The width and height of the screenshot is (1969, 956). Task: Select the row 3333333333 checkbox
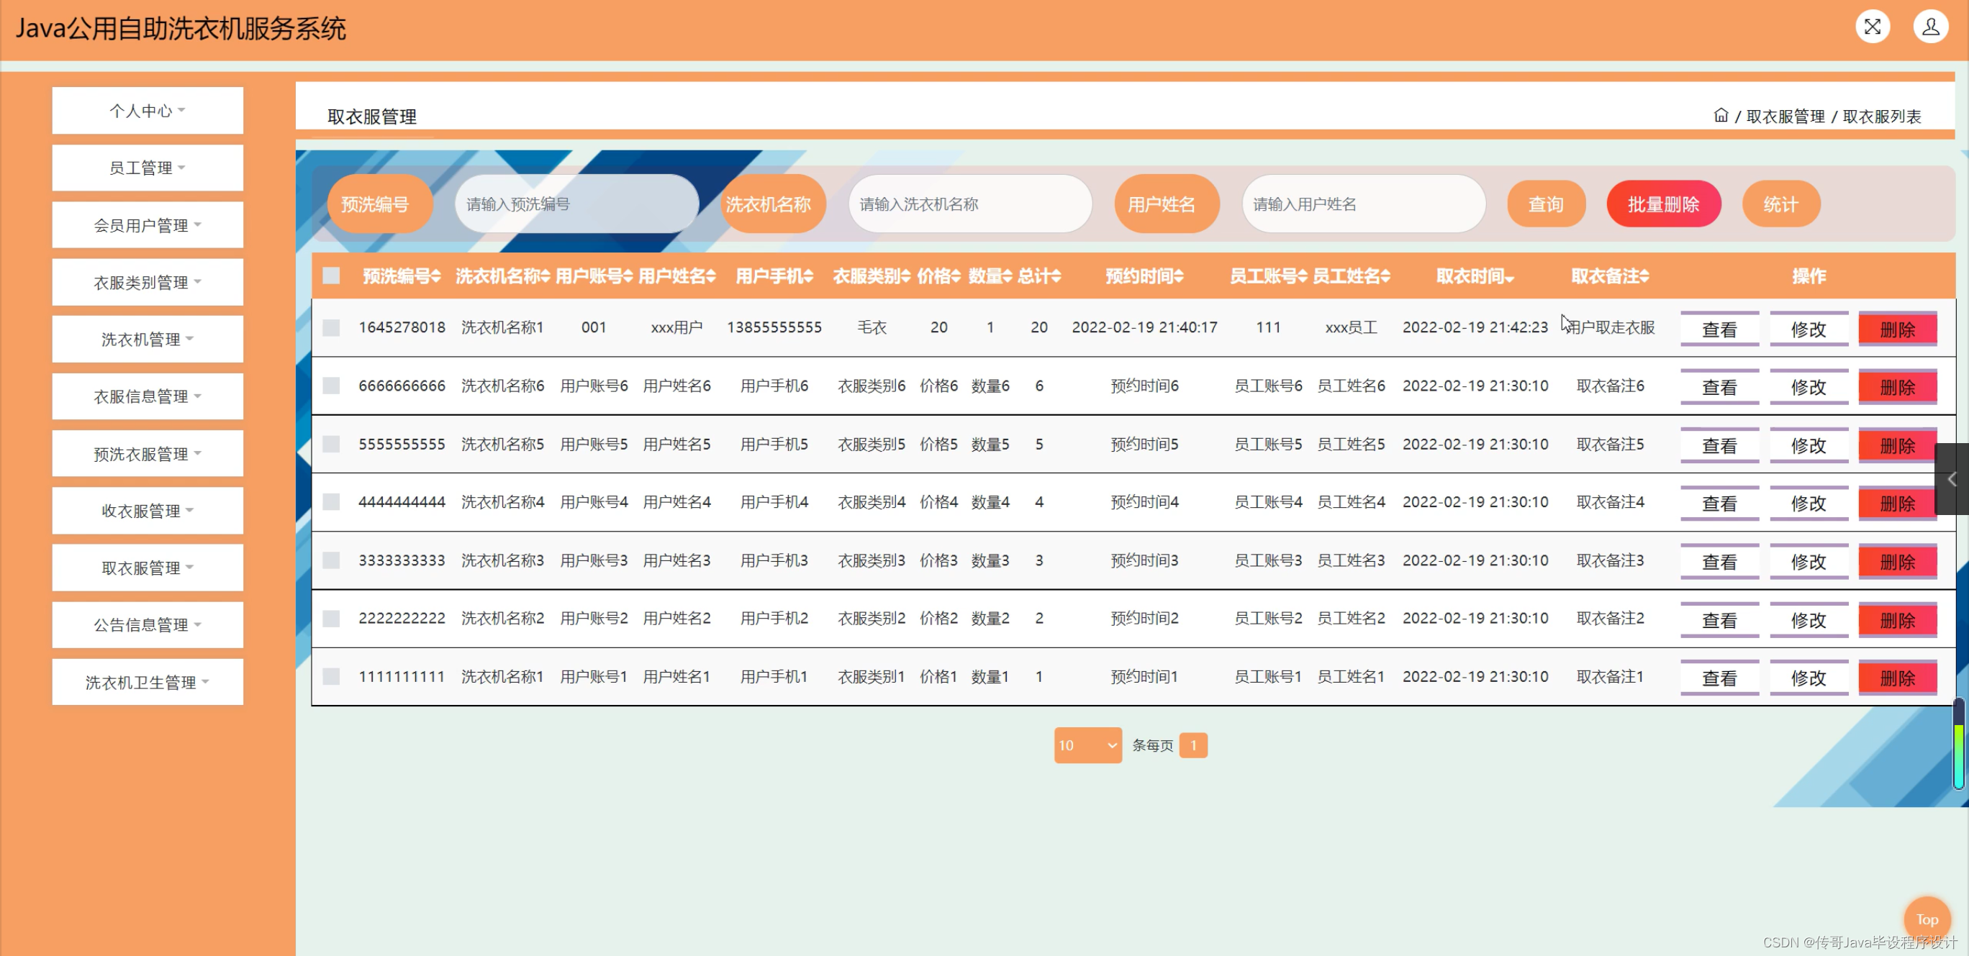coord(331,560)
